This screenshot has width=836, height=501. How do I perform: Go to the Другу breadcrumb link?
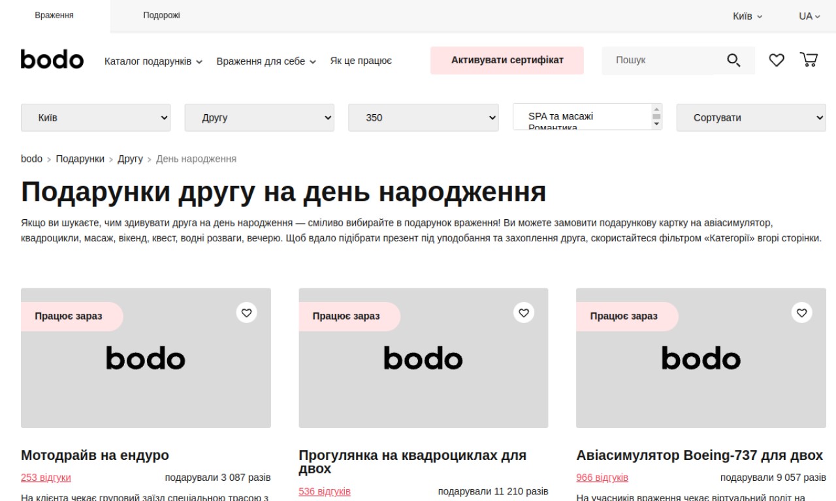130,159
